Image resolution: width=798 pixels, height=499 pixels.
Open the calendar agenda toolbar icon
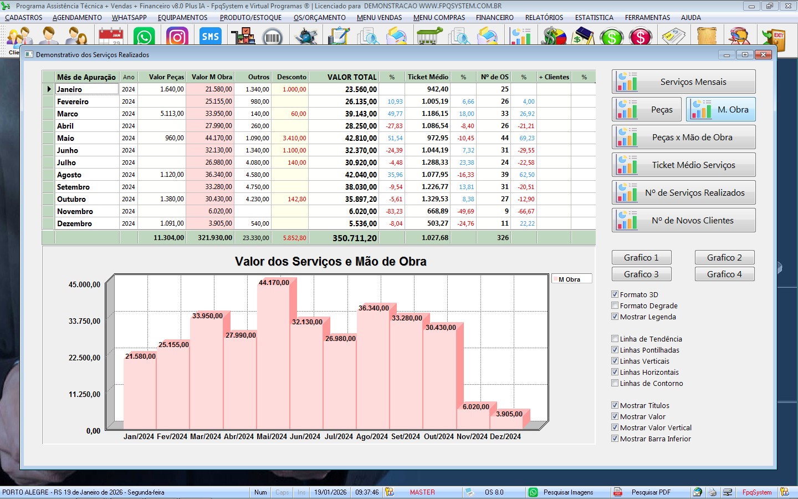[x=111, y=37]
